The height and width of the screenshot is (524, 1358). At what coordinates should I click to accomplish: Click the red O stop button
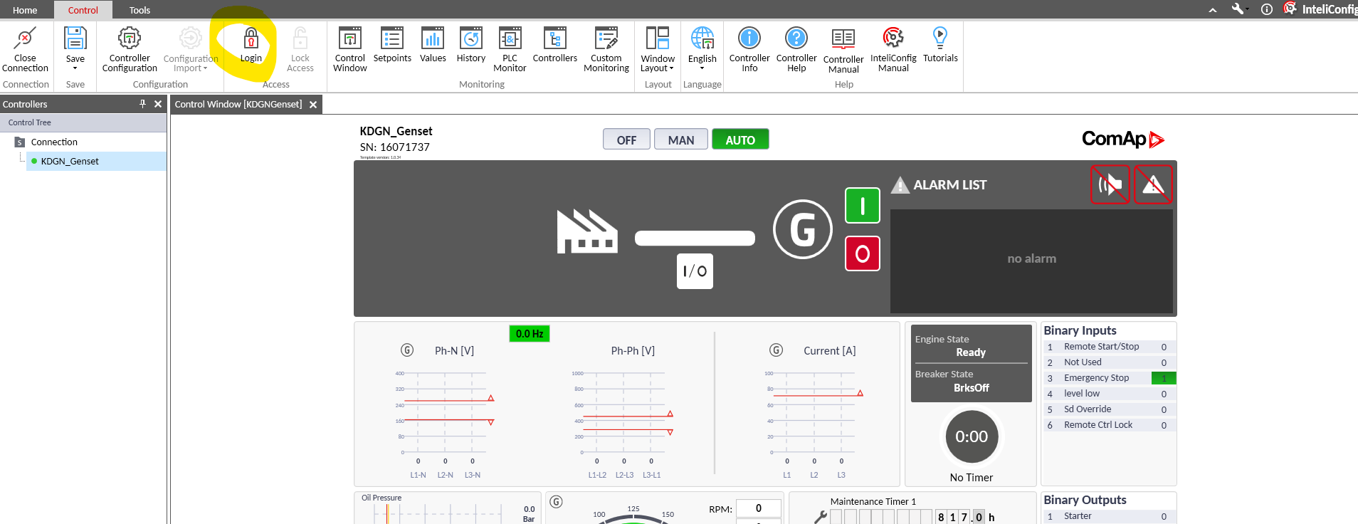tap(863, 253)
